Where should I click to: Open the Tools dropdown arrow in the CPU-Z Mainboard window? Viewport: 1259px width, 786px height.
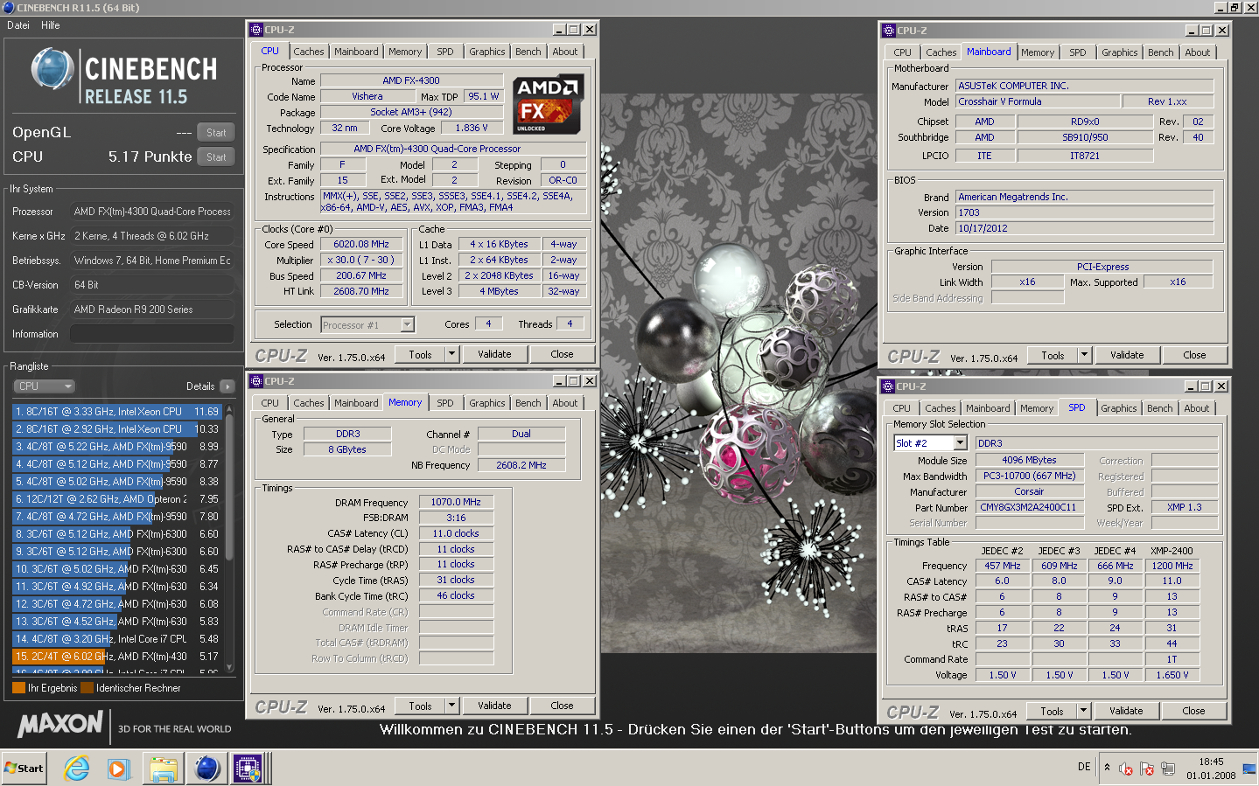pos(1085,355)
